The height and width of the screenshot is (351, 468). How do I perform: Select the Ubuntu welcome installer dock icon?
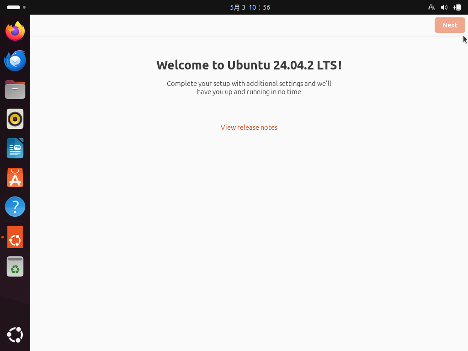pyautogui.click(x=15, y=237)
